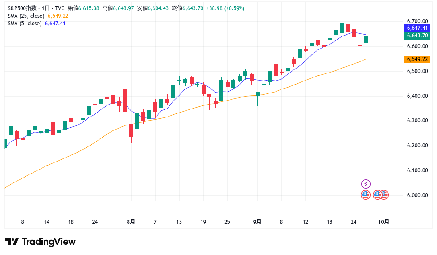This screenshot has height=255, width=437.
Task: Click the blue 6,647.41 SMA price label
Action: click(416, 28)
